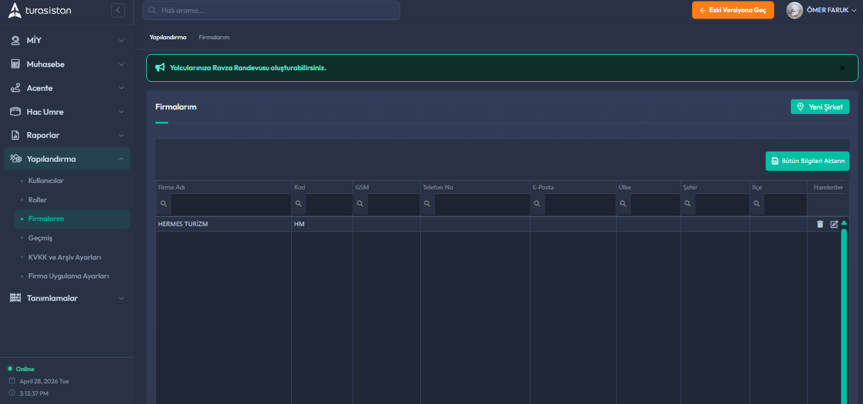The height and width of the screenshot is (404, 863).
Task: Go to KVKK ve Arşiv Ayarları
Action: pos(64,257)
